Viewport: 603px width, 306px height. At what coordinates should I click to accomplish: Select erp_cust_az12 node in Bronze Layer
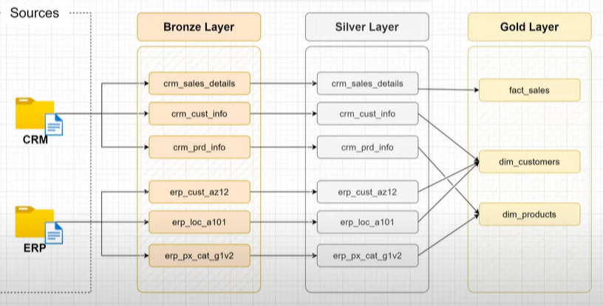tap(199, 192)
